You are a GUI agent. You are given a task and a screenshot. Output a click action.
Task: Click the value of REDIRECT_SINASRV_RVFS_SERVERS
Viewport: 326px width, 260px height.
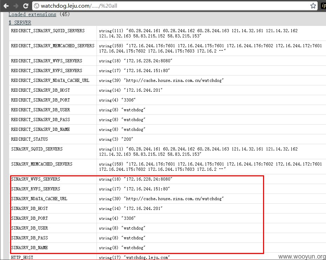134,71
